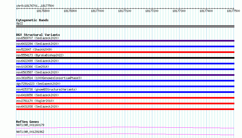
Task: Click the chr8:18176701..18177500 region label
Action: point(35,6)
